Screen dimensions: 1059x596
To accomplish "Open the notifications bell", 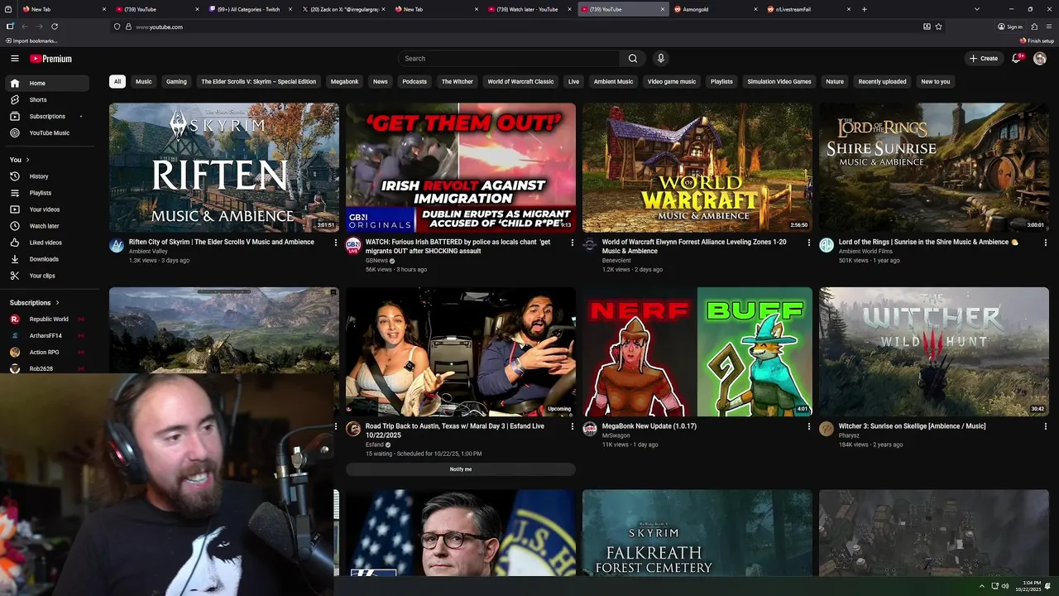I will [x=1017, y=59].
